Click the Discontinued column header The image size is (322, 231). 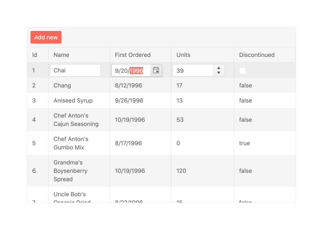coord(257,55)
